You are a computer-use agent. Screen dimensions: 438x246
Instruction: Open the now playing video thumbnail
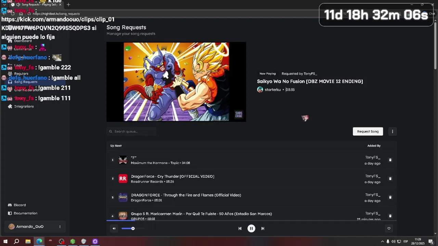click(176, 82)
